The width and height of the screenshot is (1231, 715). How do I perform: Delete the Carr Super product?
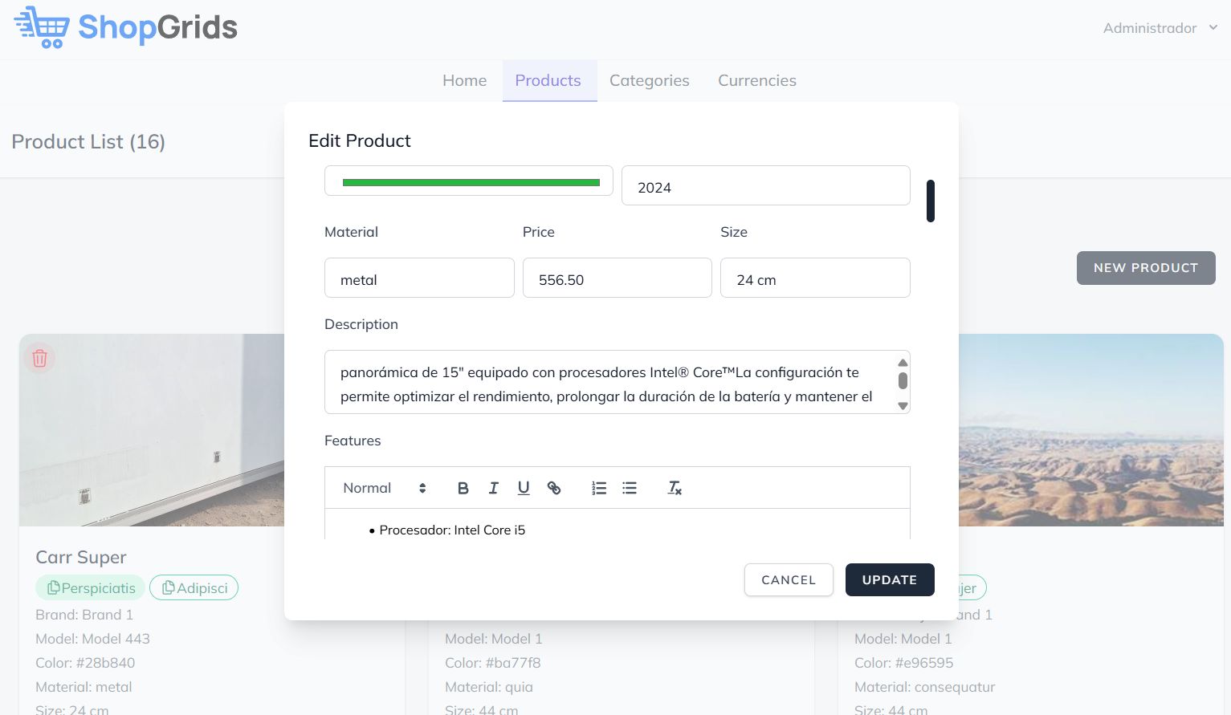[x=39, y=358]
